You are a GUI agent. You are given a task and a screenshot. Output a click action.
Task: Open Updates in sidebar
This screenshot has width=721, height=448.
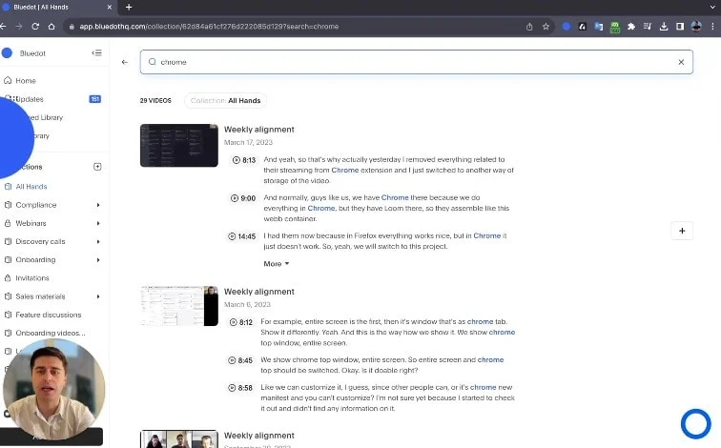(x=30, y=99)
